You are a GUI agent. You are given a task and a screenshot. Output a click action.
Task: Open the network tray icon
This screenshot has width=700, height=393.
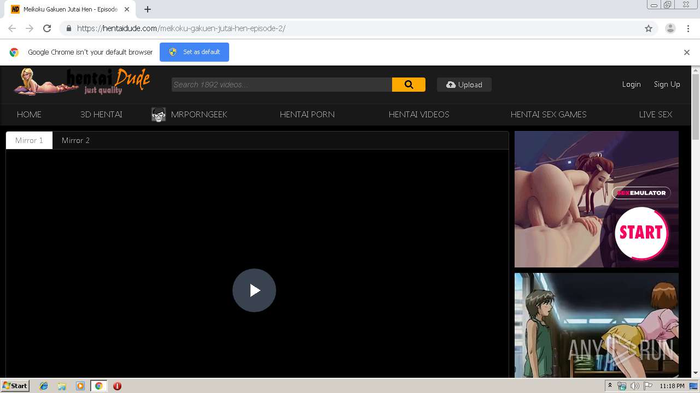click(622, 386)
